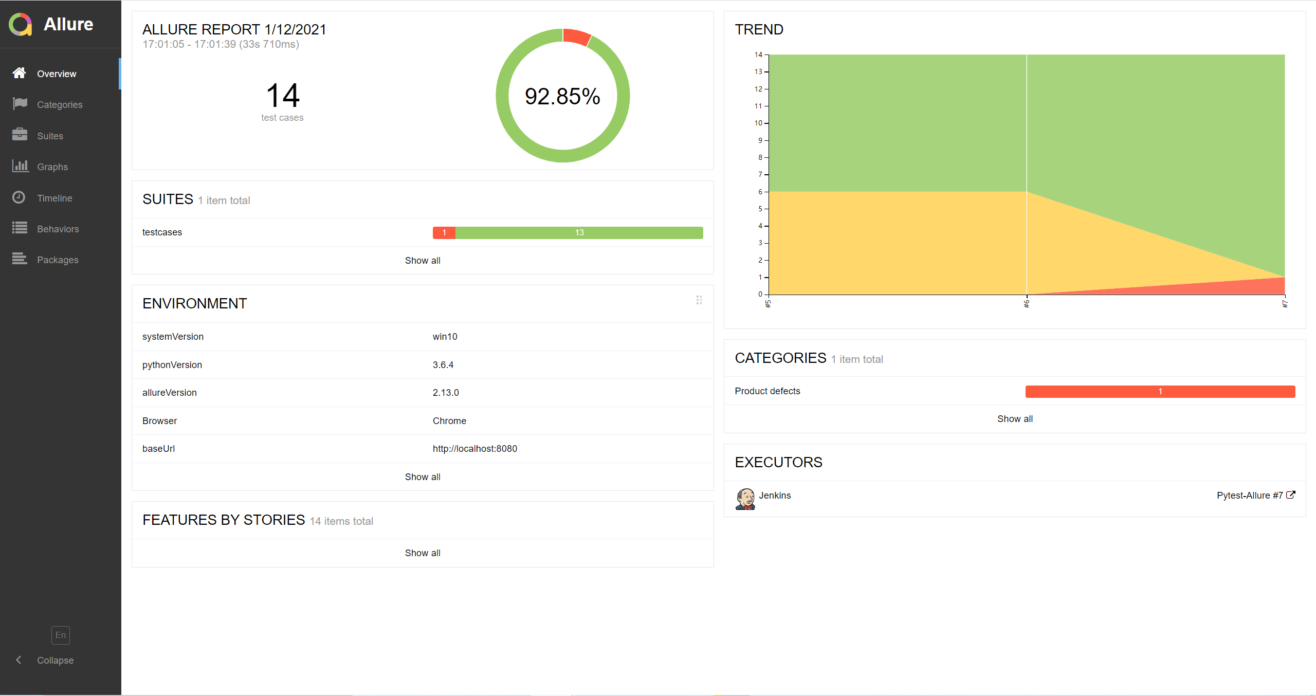Click the red failed segment in the testcases bar
The height and width of the screenshot is (696, 1316).
[444, 233]
